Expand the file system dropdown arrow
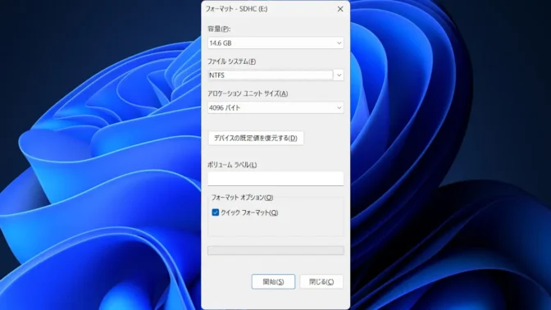 click(339, 75)
